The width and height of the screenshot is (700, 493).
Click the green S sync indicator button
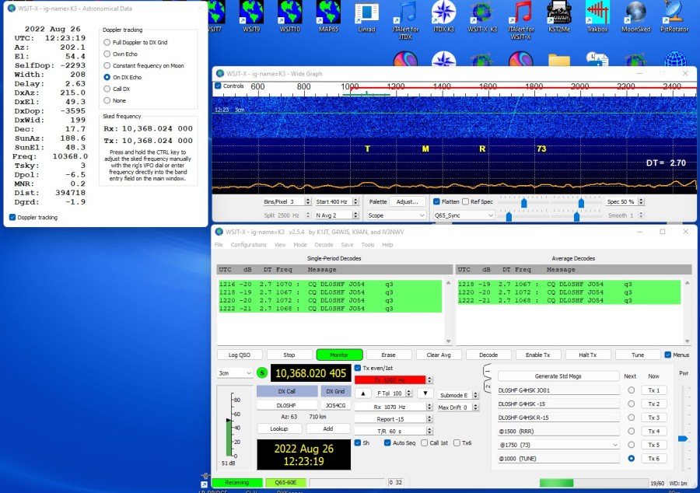coord(262,373)
